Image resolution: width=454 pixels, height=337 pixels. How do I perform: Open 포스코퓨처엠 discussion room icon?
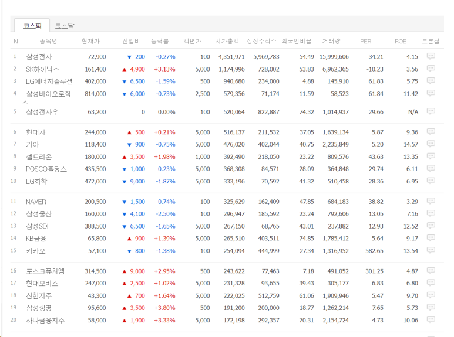click(431, 271)
